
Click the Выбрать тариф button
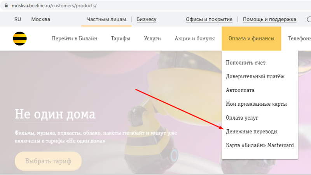click(48, 161)
